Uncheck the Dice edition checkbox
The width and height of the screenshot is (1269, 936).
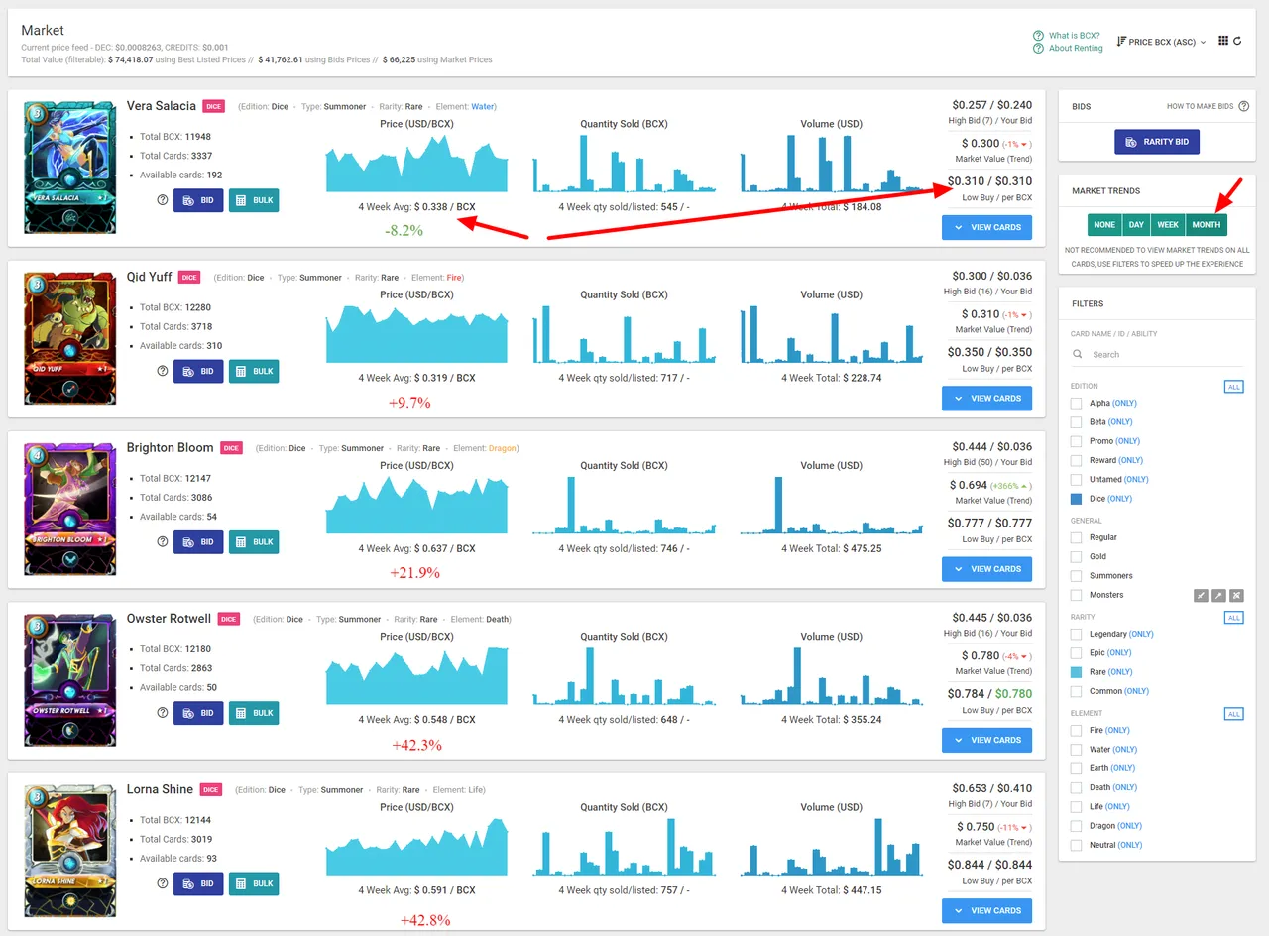(1077, 499)
